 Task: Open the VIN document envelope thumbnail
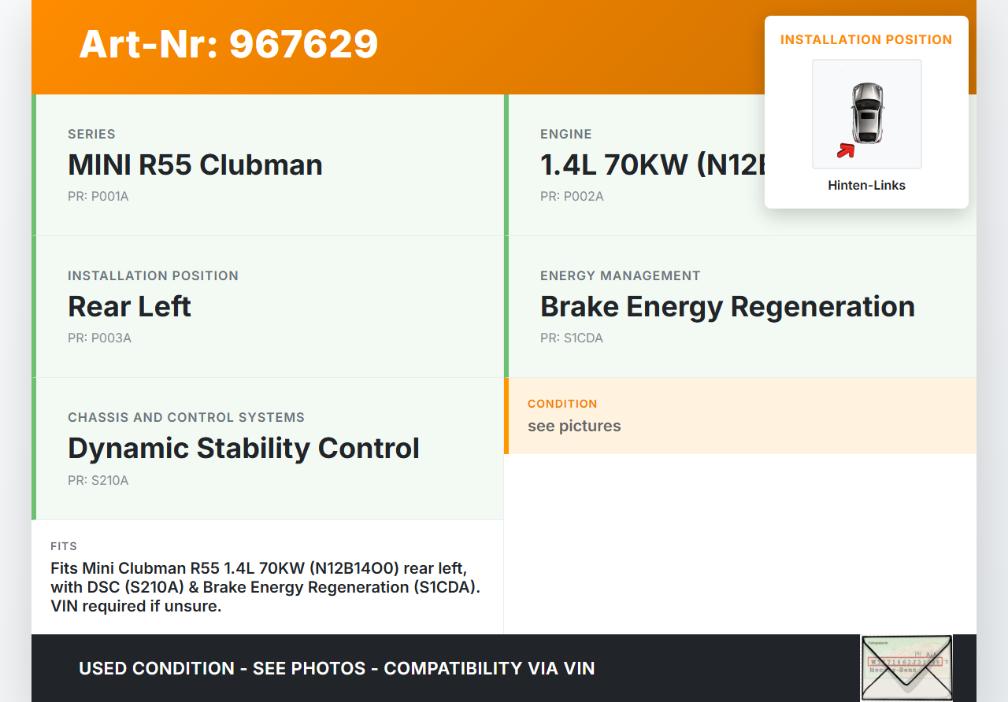[906, 667]
